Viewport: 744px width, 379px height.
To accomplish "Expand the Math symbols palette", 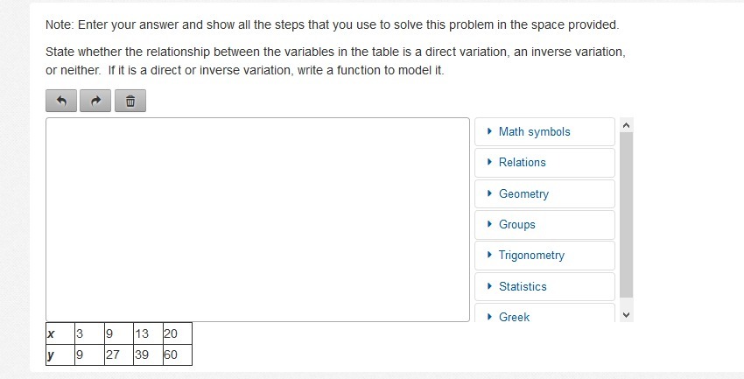I will click(544, 132).
